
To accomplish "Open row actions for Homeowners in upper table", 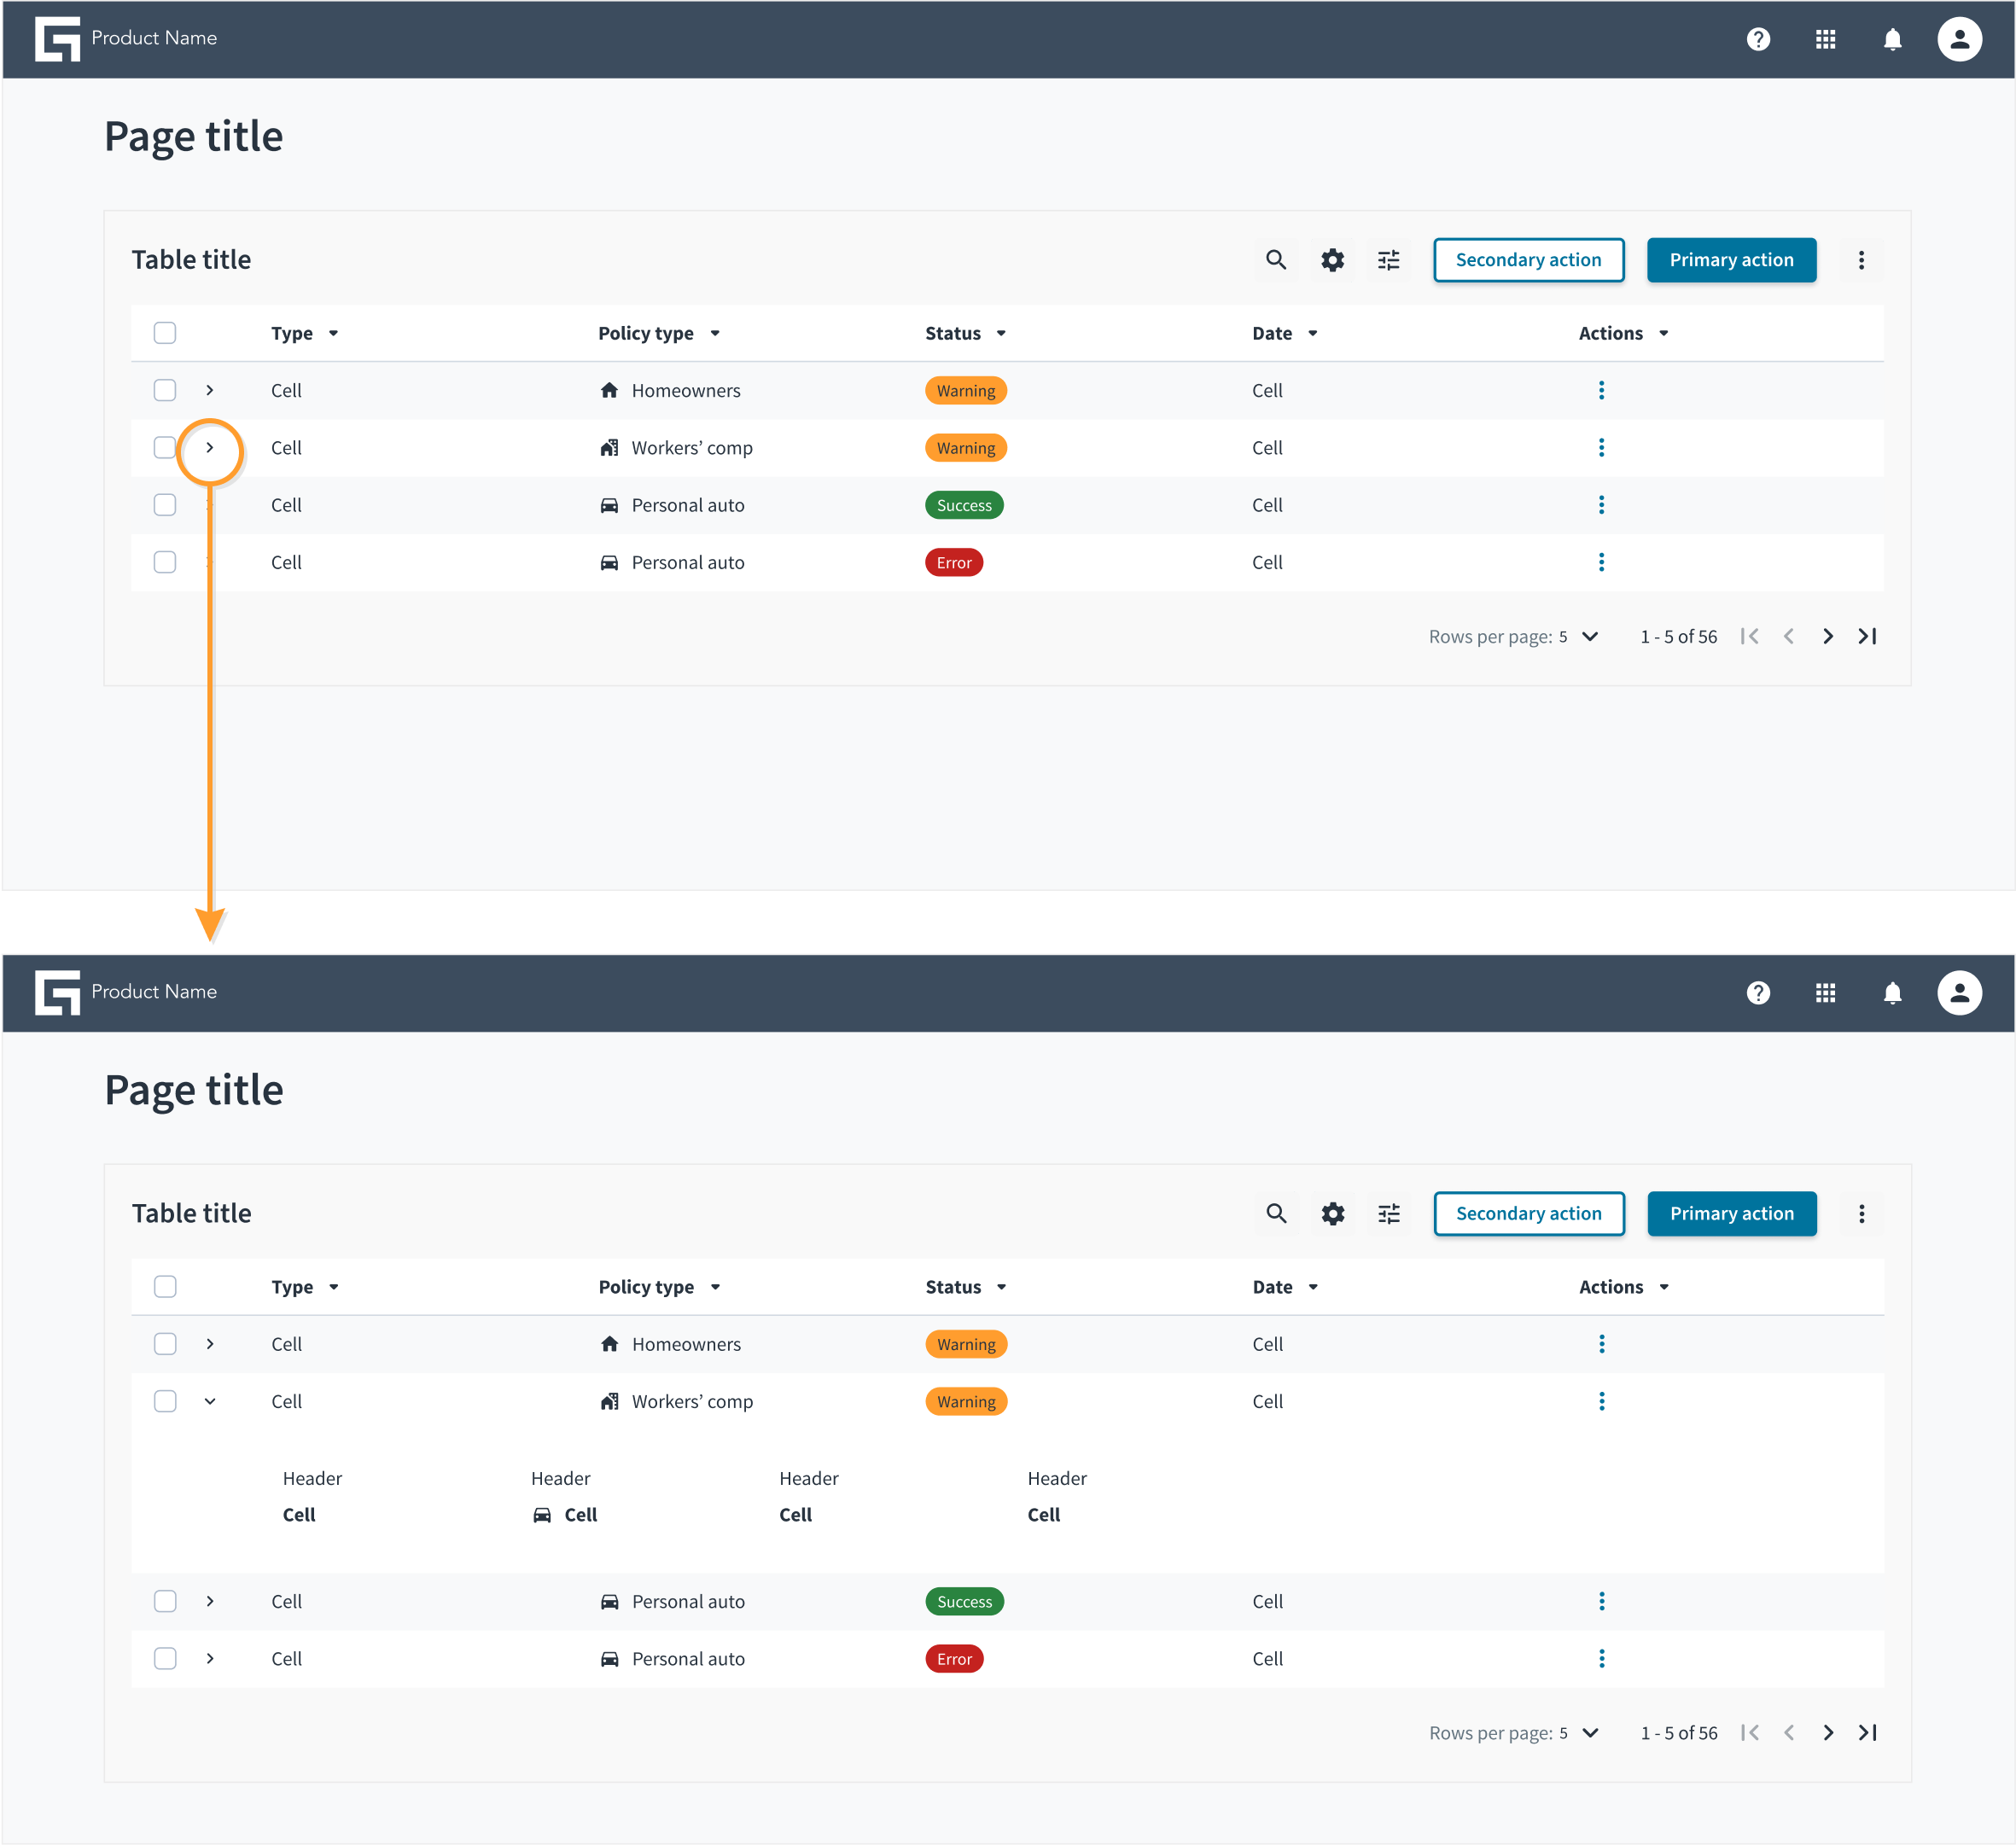I will click(1601, 390).
